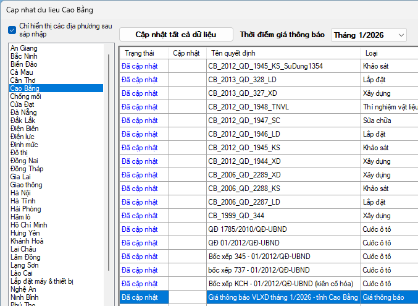Screen dimensions: 418x306
Task: Pick 'Lắp đặt máy & thiết bị' item
Action: (x=42, y=281)
